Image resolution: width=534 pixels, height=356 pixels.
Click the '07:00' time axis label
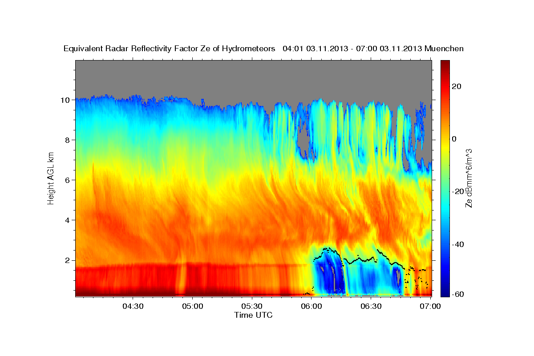431,306
